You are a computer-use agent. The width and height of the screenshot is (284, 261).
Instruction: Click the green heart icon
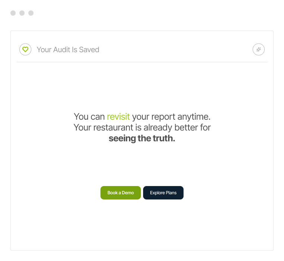click(25, 49)
